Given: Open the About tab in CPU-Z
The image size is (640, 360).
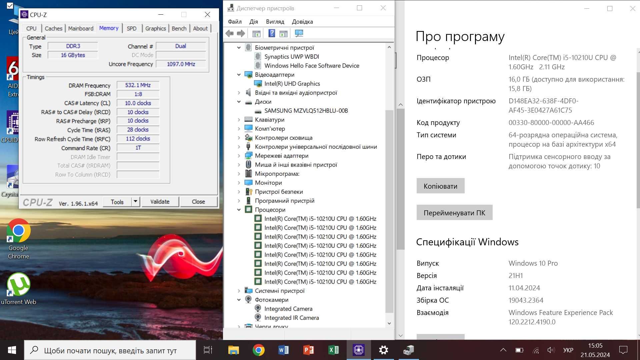Looking at the screenshot, I should pyautogui.click(x=200, y=29).
